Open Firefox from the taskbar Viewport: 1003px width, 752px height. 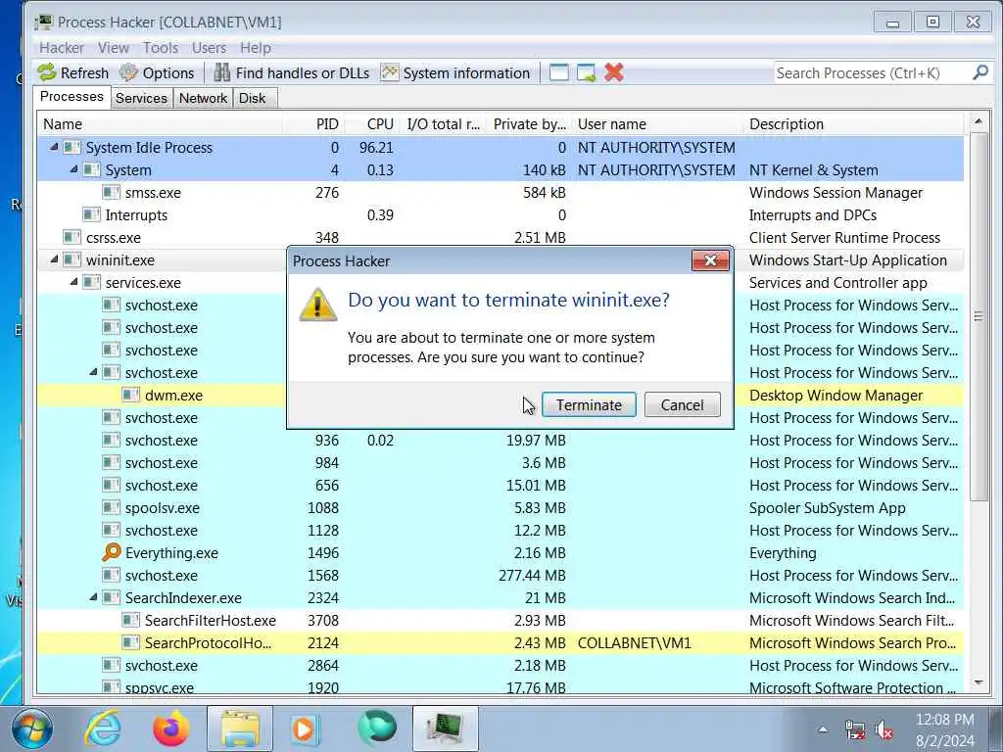pyautogui.click(x=170, y=728)
